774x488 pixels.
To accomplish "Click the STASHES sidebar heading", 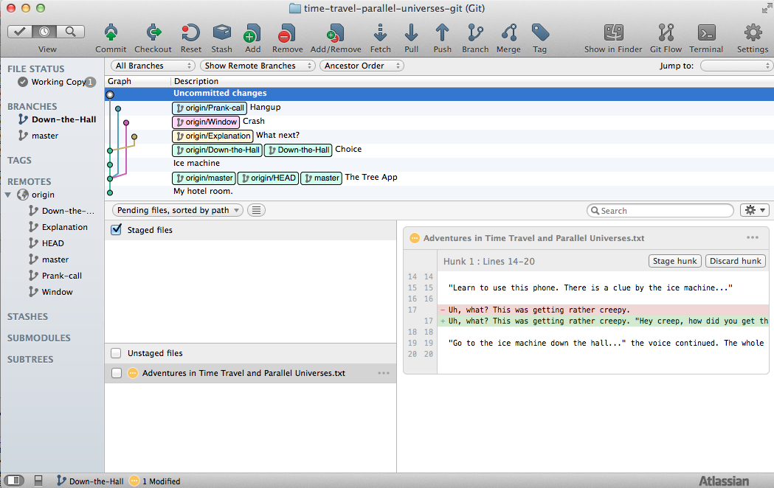I will pyautogui.click(x=27, y=316).
